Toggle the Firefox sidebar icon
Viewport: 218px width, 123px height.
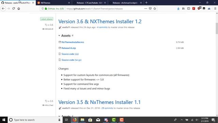188,9
